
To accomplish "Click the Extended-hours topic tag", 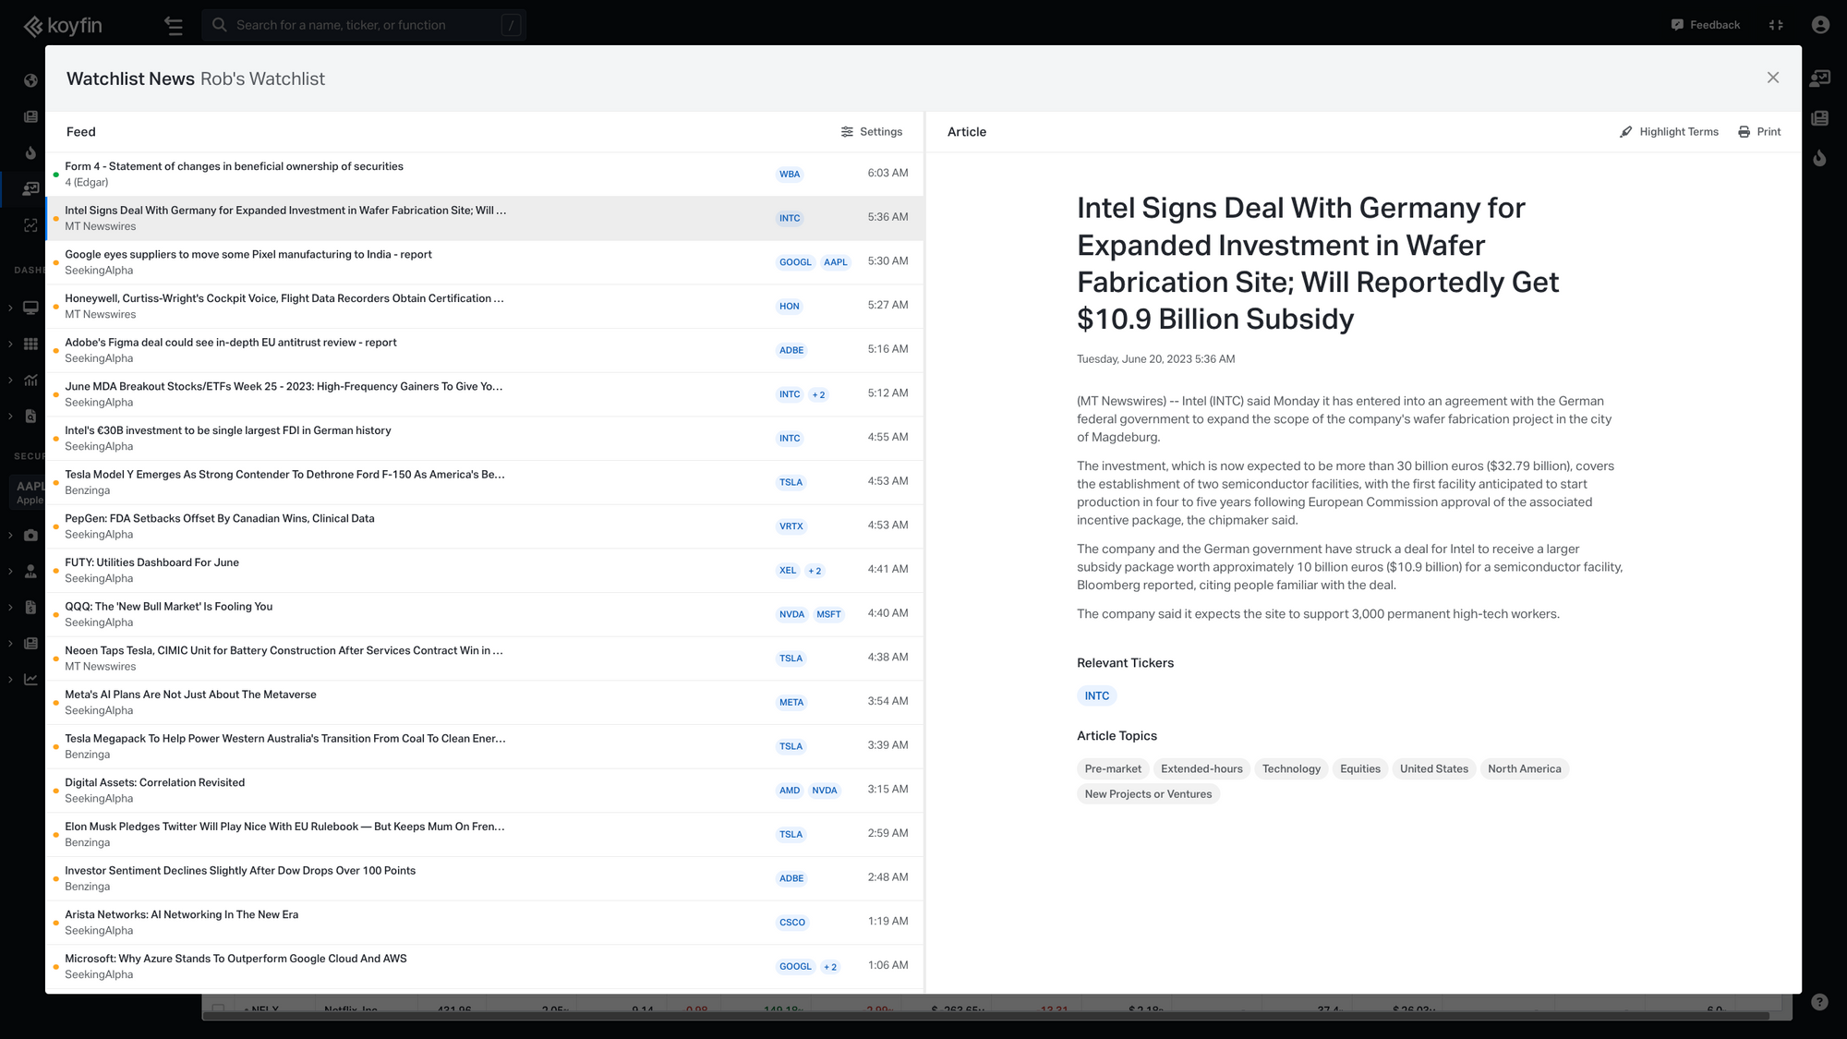I will (1201, 768).
